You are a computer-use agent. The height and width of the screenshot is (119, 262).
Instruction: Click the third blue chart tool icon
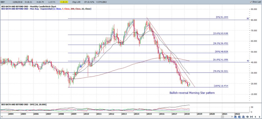tap(243, 117)
